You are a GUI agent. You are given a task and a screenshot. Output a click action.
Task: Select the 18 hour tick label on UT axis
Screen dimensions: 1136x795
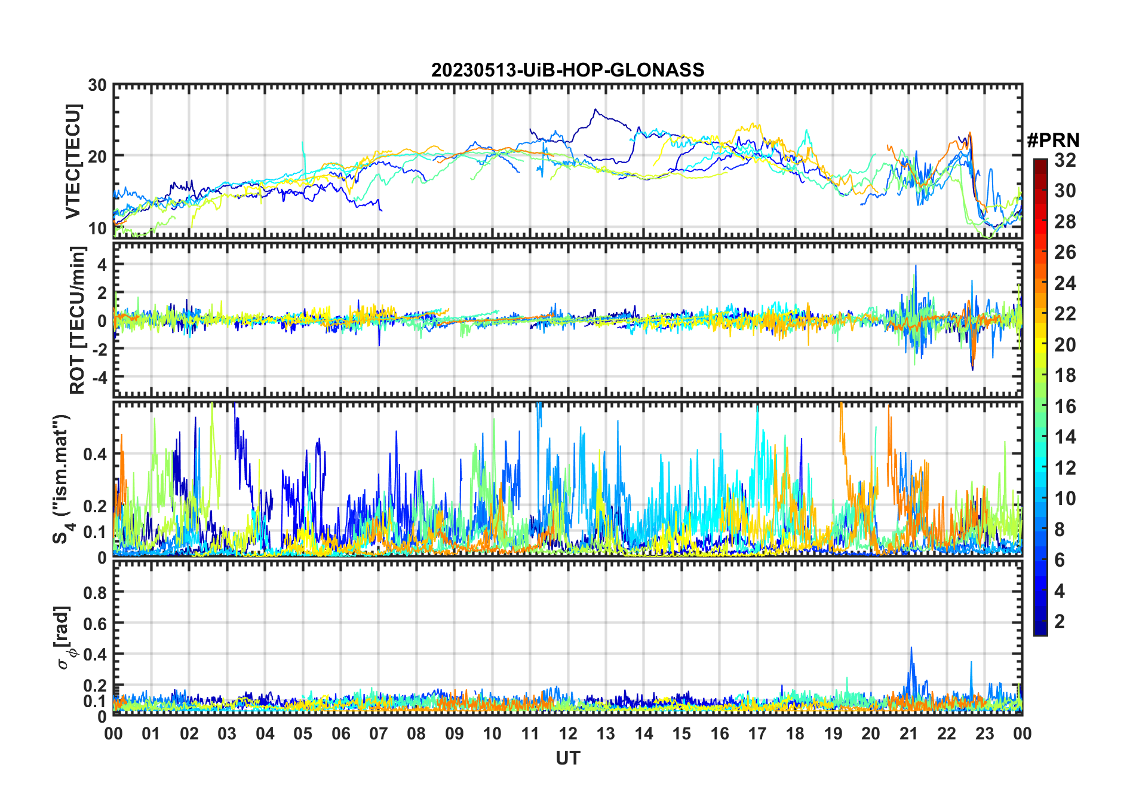pos(796,733)
